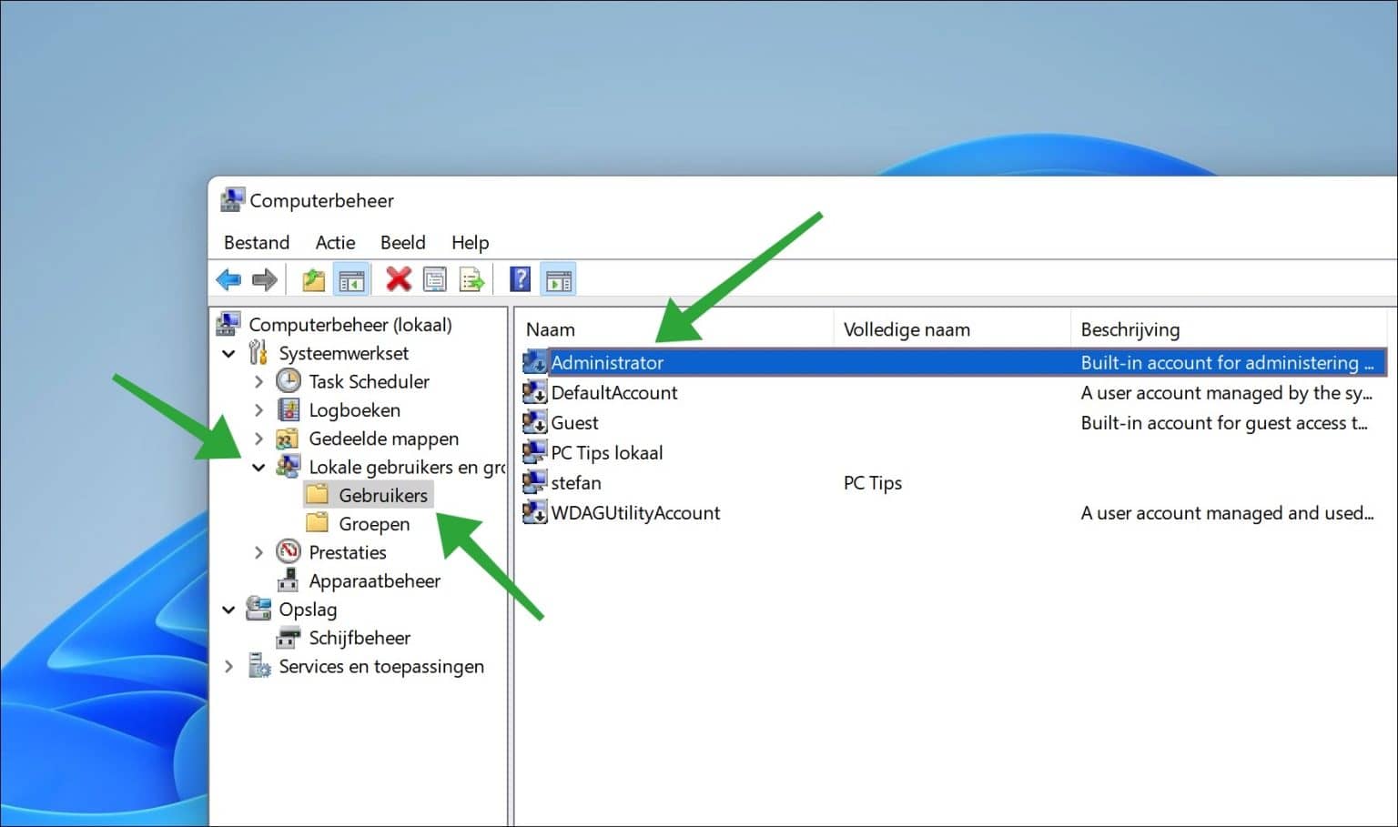Collapse the Opslag branch
Viewport: 1398px width, 827px height.
pos(229,610)
